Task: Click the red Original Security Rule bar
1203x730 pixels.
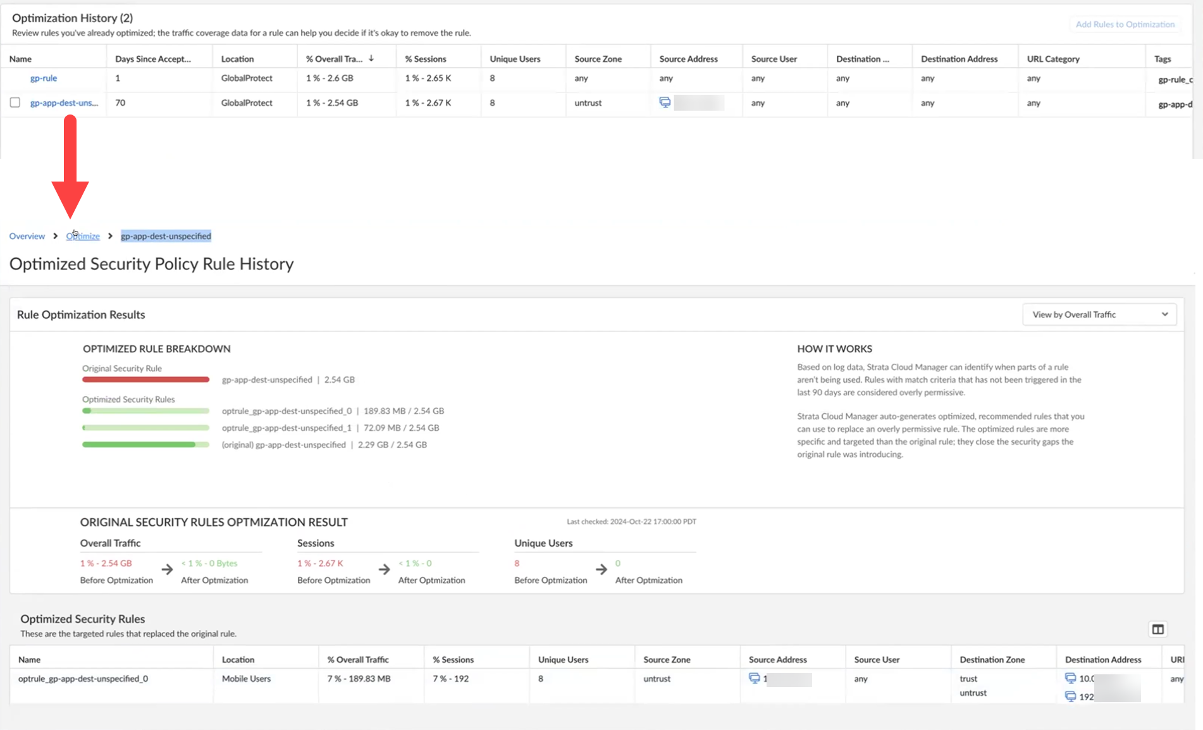Action: (145, 380)
